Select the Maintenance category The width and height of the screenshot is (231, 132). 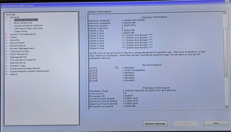[x=18, y=63]
